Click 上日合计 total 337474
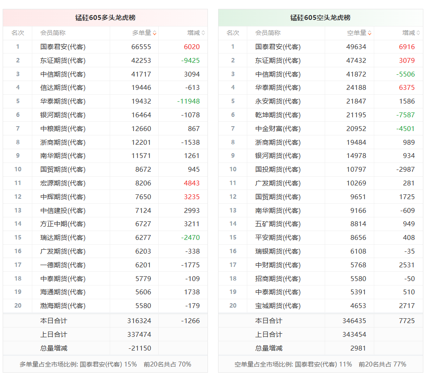Viewport: 426px width, 378px height. tap(139, 335)
